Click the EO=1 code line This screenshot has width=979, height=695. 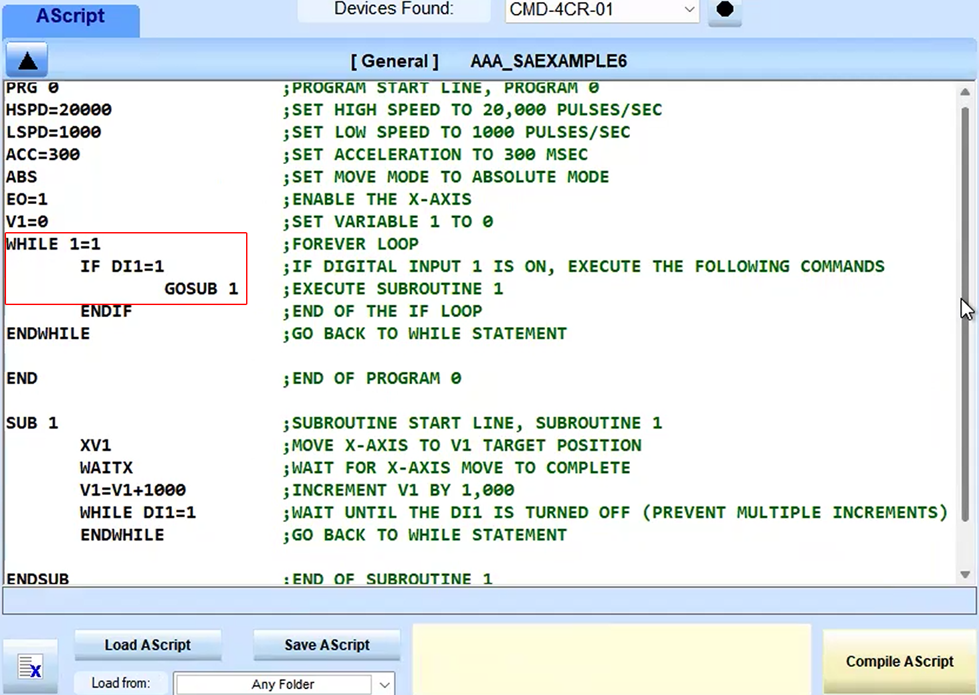coord(27,199)
